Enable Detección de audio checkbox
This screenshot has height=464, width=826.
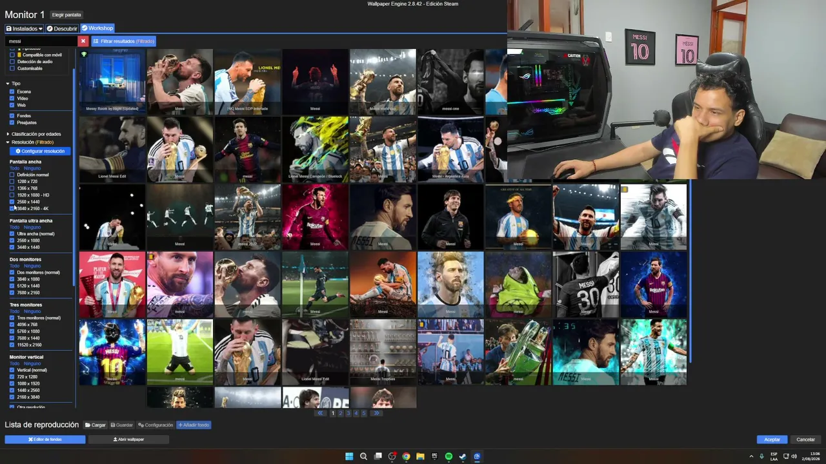click(12, 62)
